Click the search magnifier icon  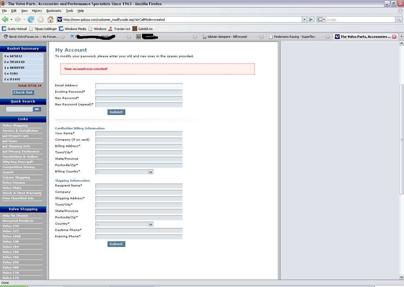coord(398,19)
